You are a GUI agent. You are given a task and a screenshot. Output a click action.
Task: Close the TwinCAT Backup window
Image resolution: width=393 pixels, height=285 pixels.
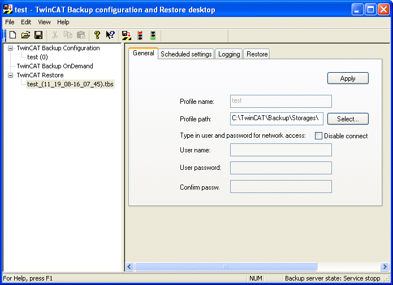point(384,10)
